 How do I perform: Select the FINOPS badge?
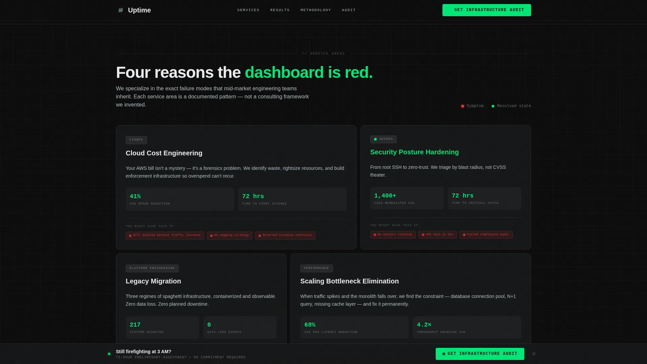click(136, 140)
